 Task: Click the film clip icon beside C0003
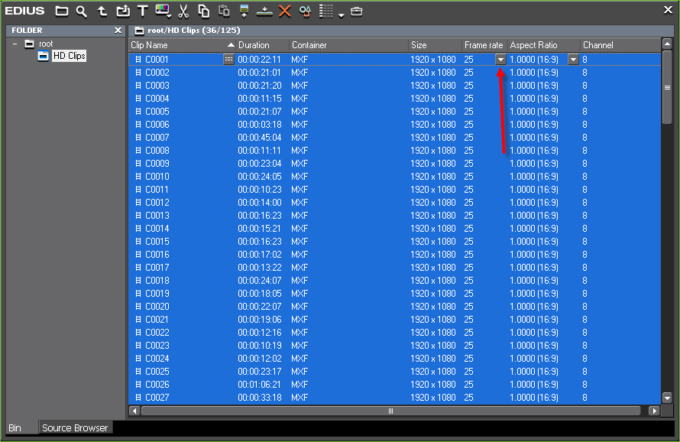[x=138, y=86]
